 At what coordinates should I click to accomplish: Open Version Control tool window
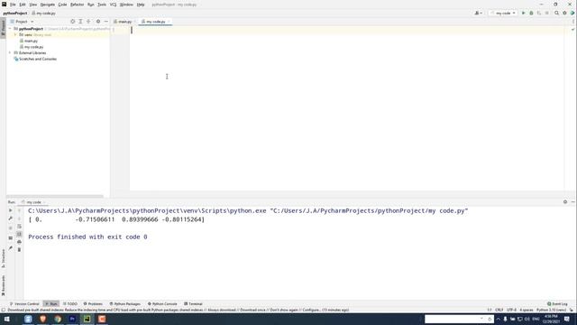click(x=24, y=303)
